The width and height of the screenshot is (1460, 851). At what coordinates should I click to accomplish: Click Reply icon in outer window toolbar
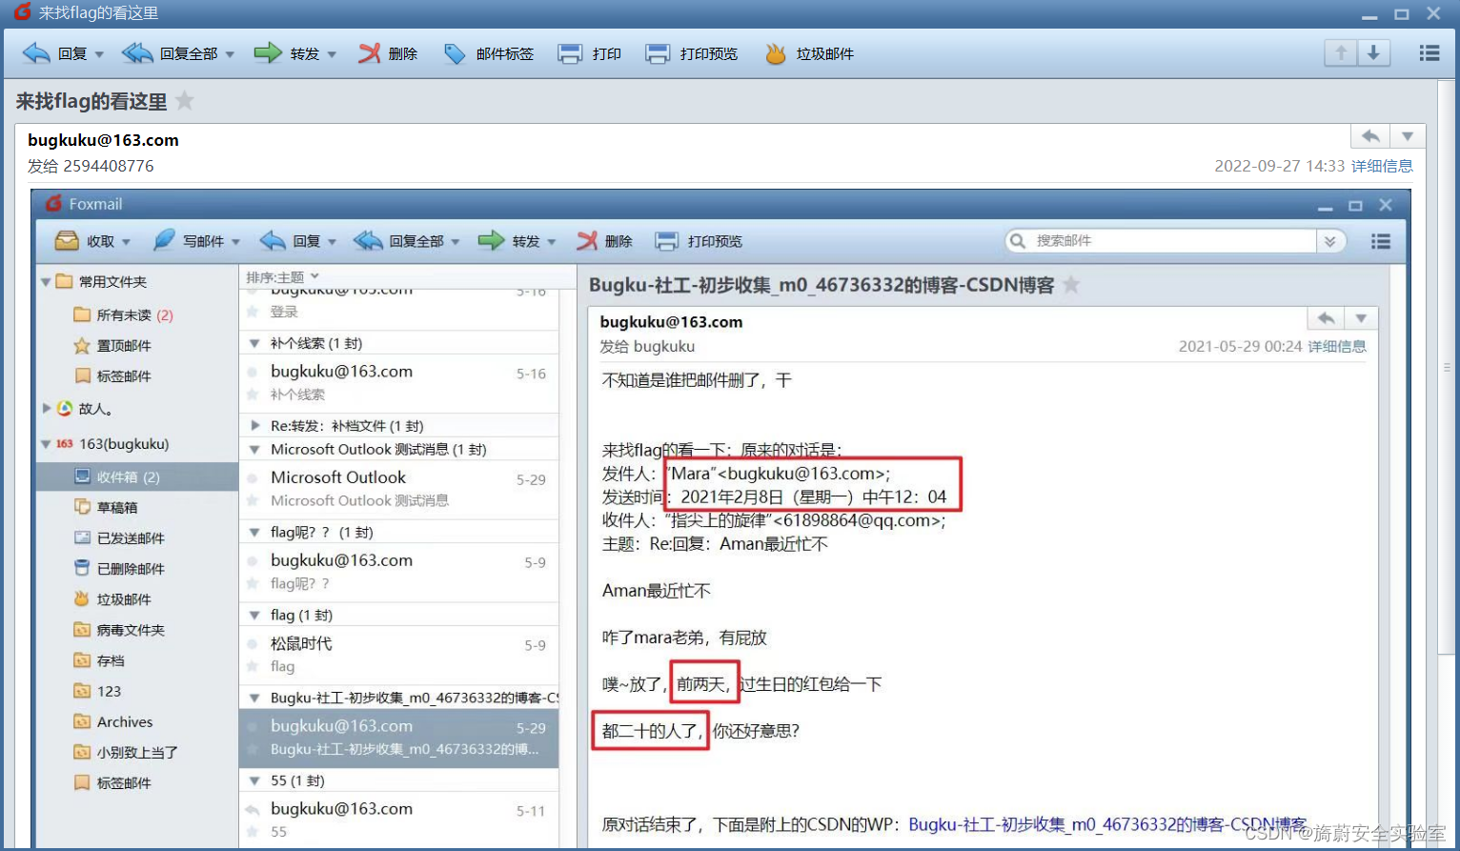pos(36,53)
